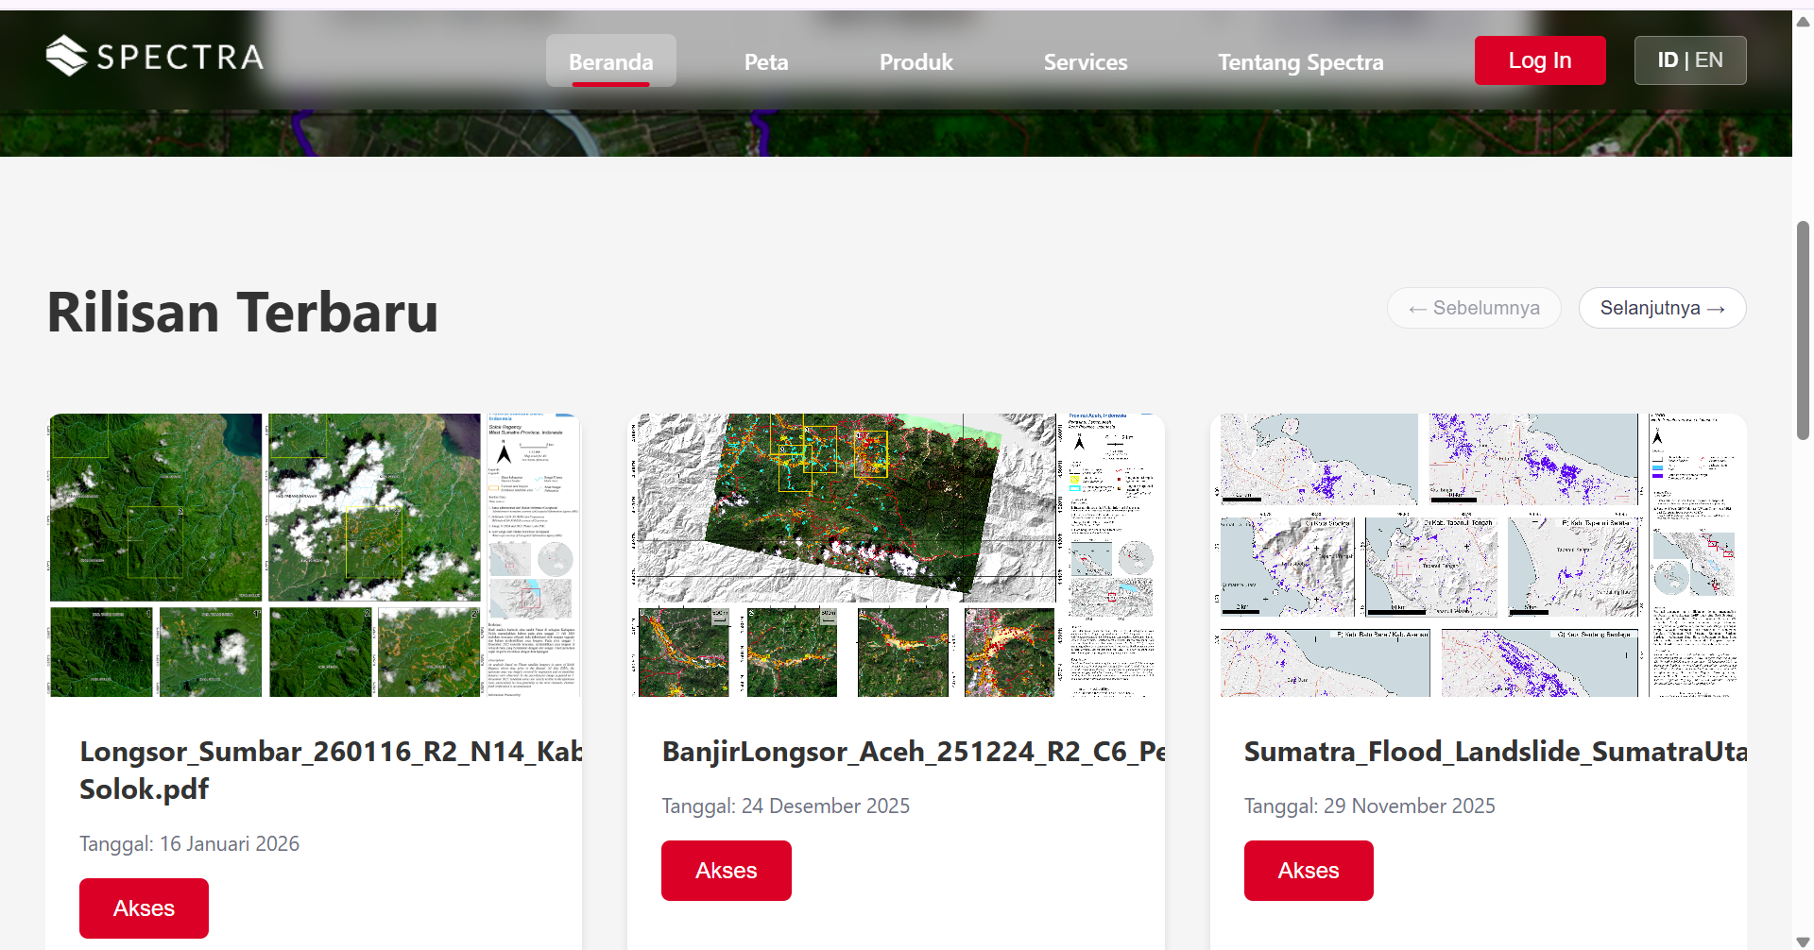
Task: Open the BanjirLongsor Aceh map thumbnail
Action: 896,555
